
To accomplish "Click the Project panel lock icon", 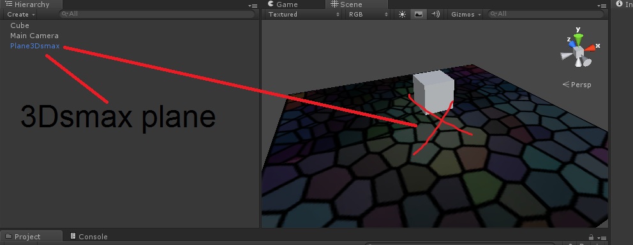I will click(x=591, y=237).
